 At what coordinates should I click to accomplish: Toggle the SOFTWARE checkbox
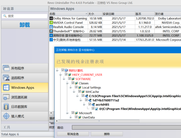click(69, 78)
